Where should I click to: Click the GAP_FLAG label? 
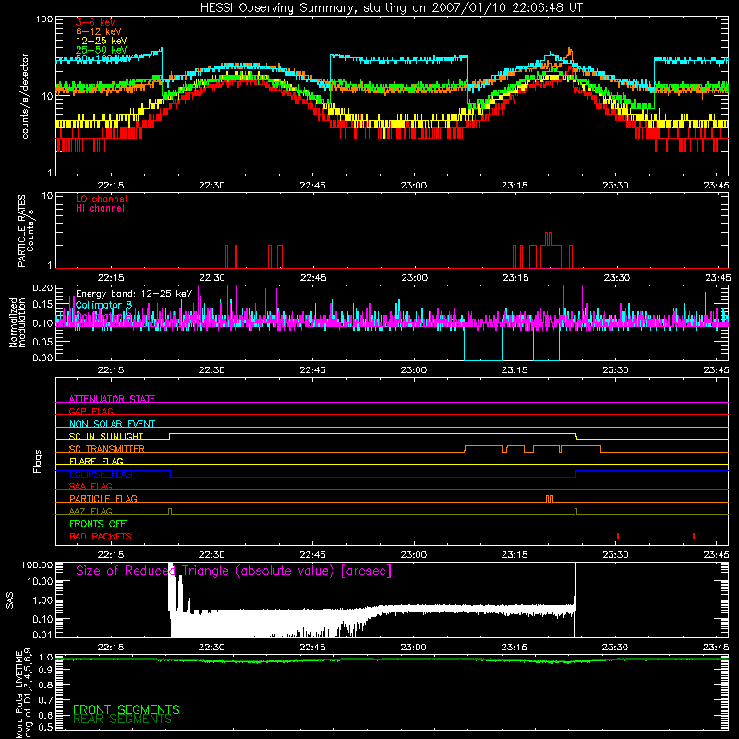click(91, 411)
